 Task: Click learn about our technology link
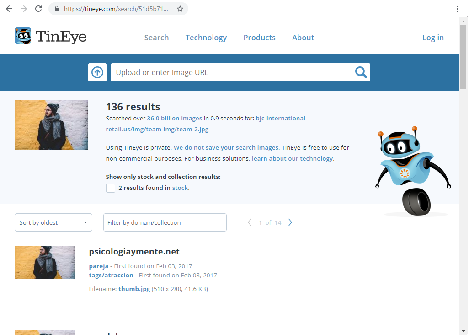click(292, 159)
